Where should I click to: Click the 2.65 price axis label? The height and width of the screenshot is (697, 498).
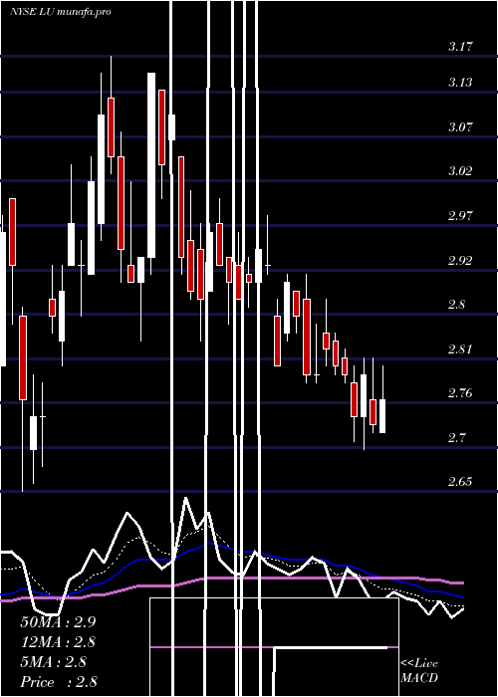click(x=460, y=482)
